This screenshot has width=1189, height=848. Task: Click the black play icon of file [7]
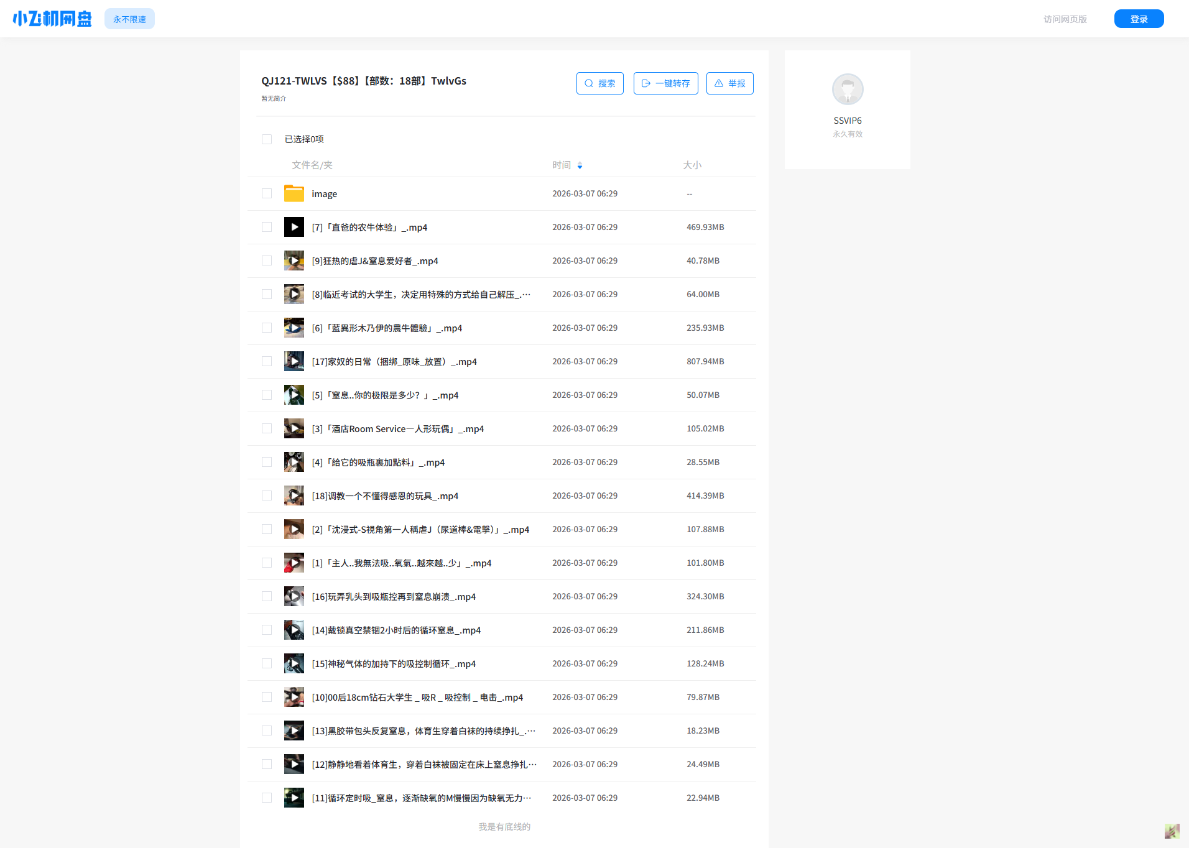[x=294, y=227]
